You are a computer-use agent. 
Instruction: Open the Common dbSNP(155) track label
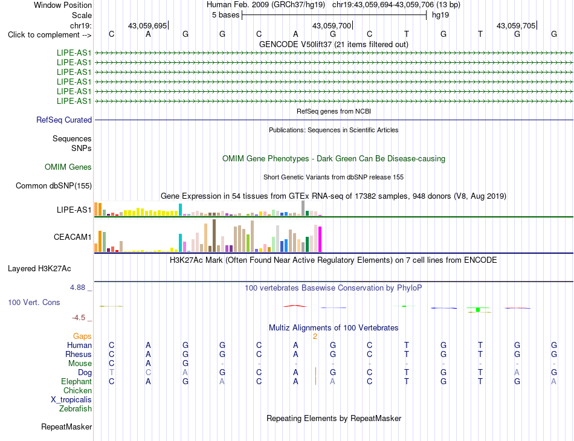point(53,185)
